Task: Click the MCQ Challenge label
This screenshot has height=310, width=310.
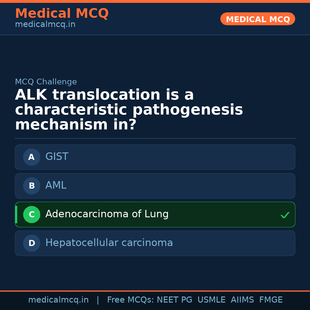Action: point(46,82)
